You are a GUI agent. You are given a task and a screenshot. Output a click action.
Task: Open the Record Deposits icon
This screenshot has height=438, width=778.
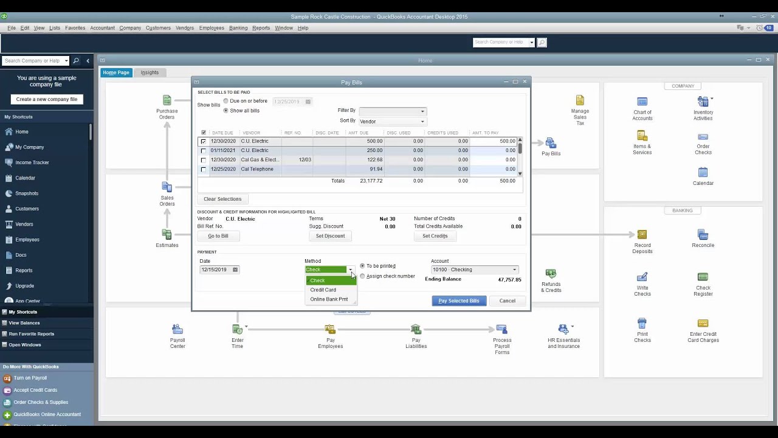pos(642,235)
